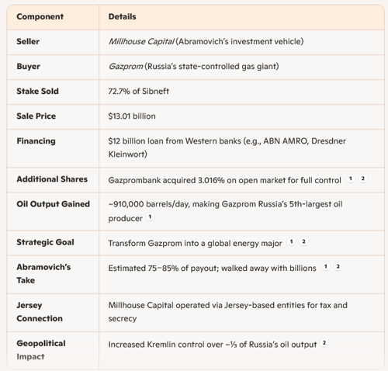388x371 pixels.
Task: Click the Details column header
Action: (122, 16)
